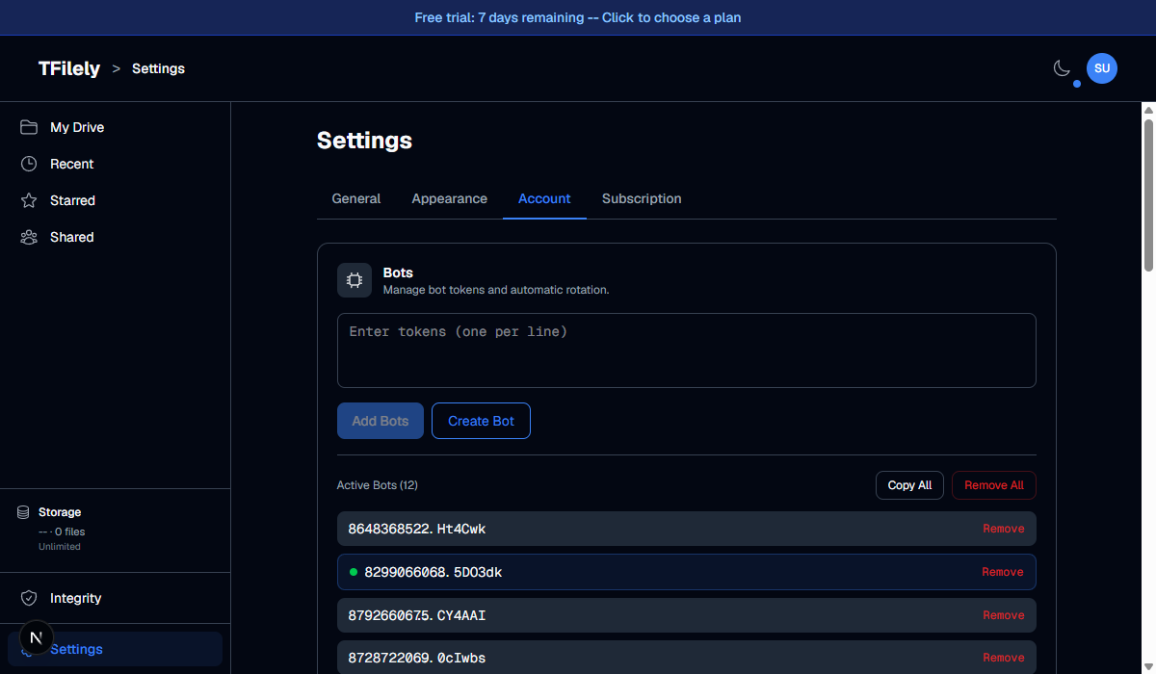
Task: Remove bot 8792660675.CY4AAI
Action: tap(1003, 615)
